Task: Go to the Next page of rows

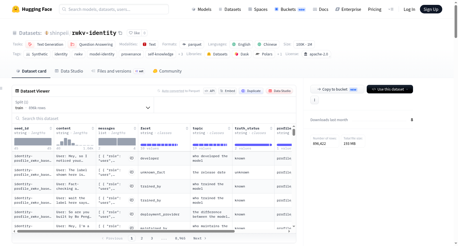Action: (200, 238)
